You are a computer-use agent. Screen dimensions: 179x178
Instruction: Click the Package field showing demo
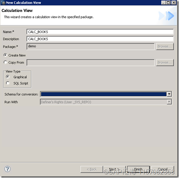coord(91,46)
